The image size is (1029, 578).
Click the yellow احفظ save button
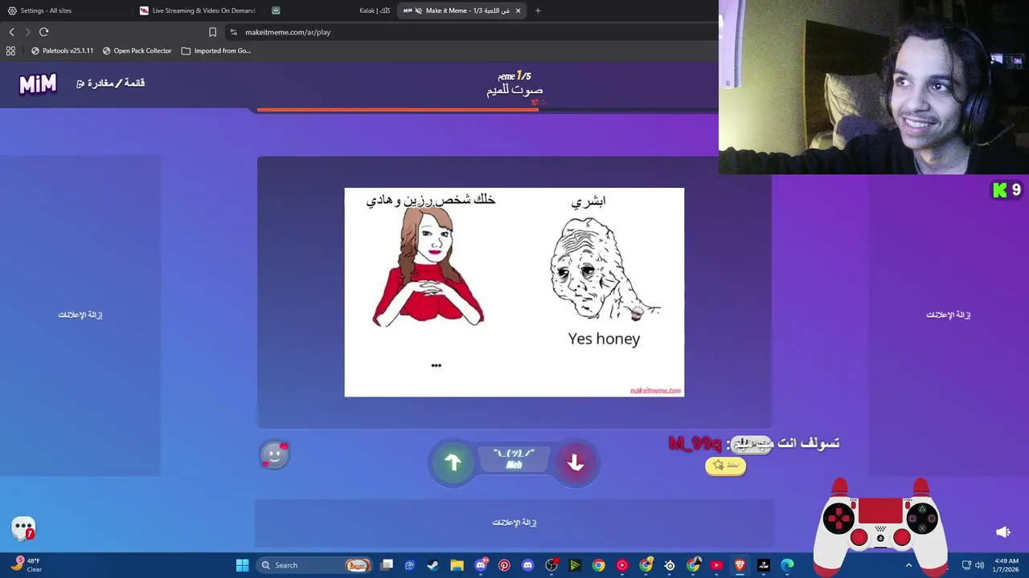pyautogui.click(x=726, y=466)
